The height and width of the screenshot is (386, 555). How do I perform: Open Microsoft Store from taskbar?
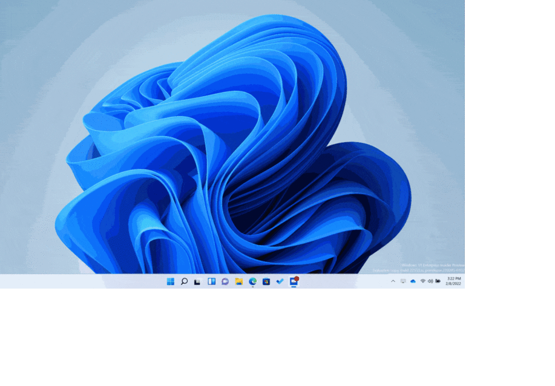pos(266,281)
